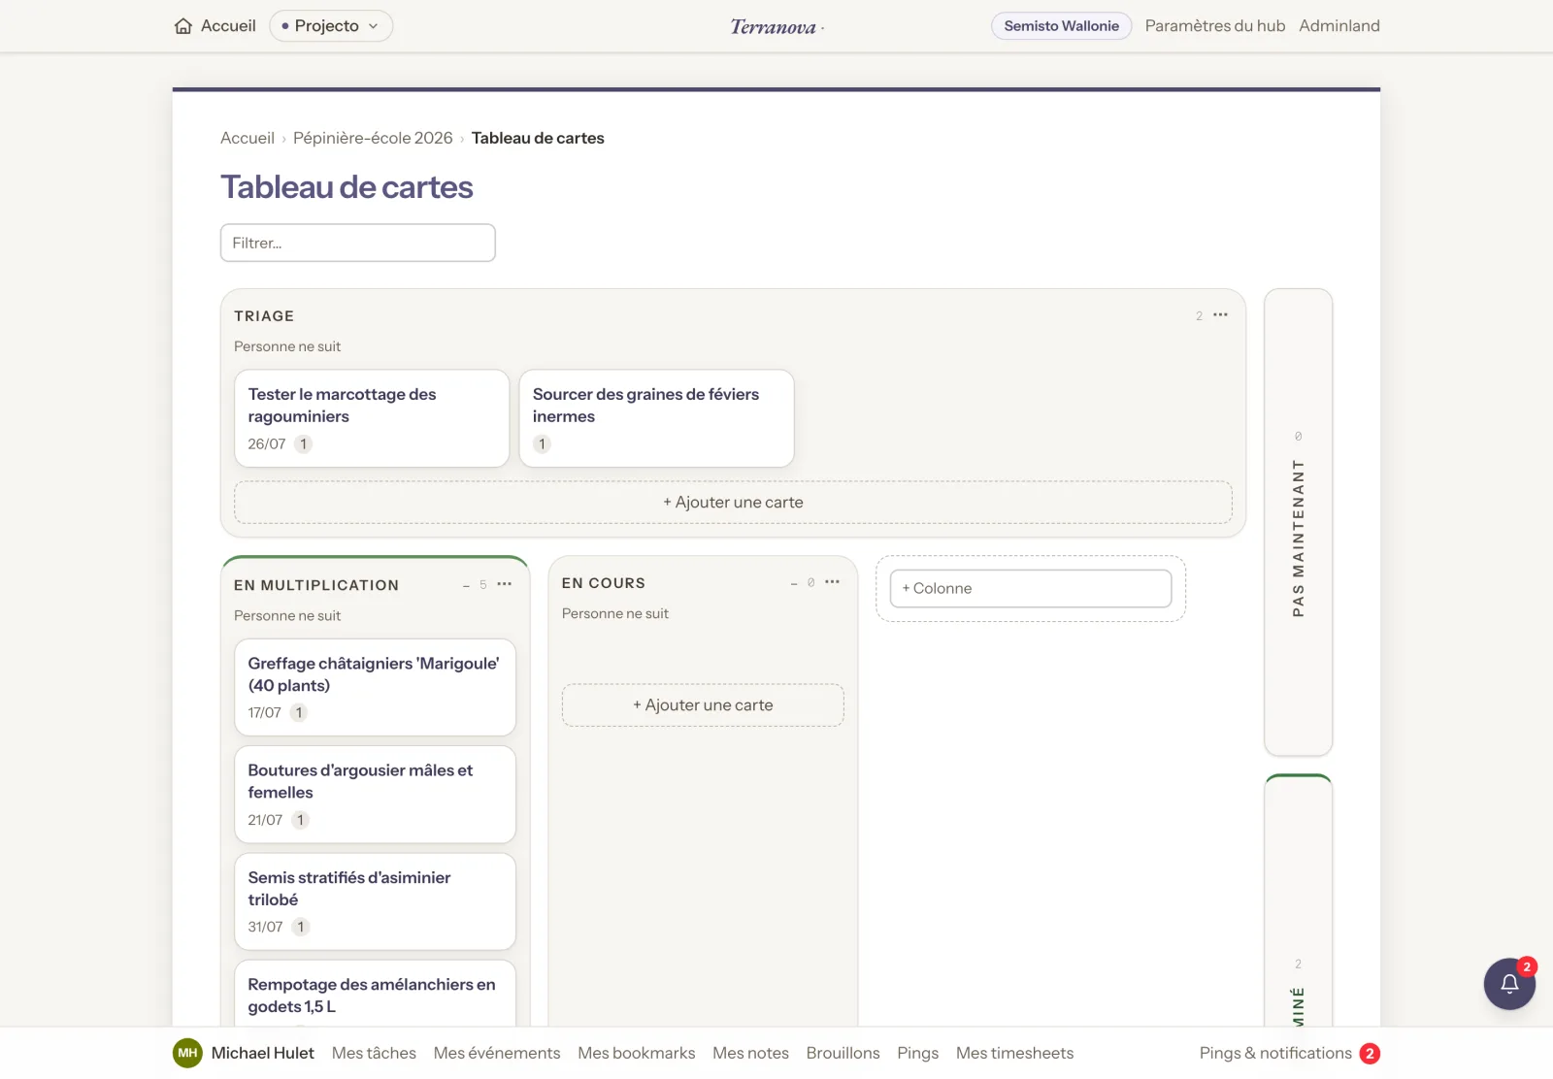This screenshot has height=1079, width=1553.
Task: Click Personne ne suit under Triage
Action: tap(287, 346)
